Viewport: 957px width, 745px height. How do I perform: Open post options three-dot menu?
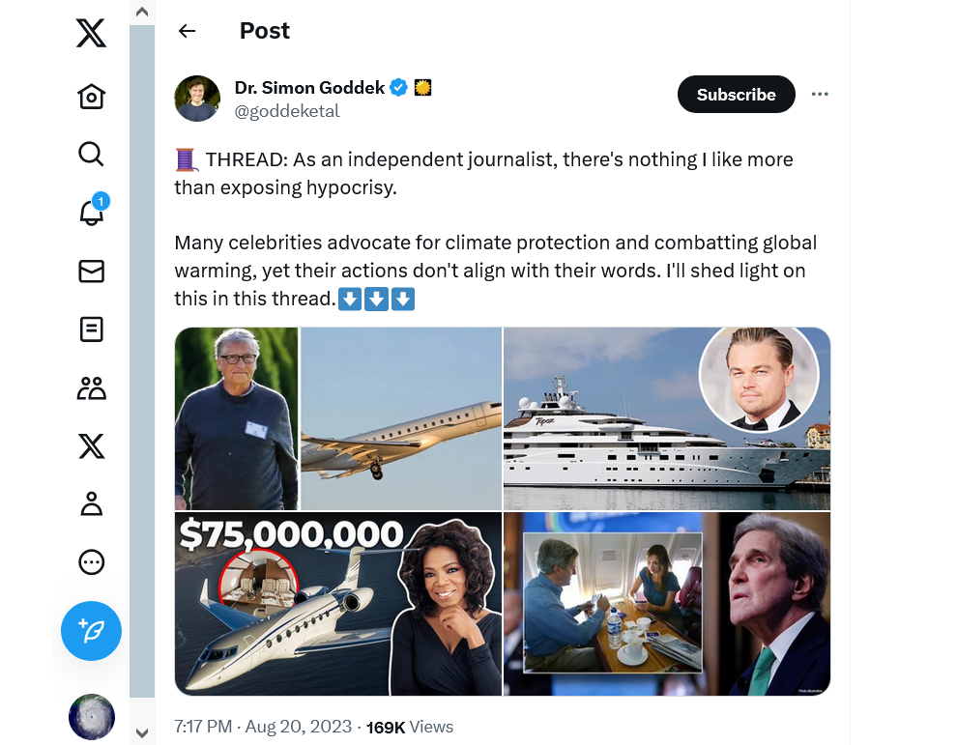click(820, 94)
